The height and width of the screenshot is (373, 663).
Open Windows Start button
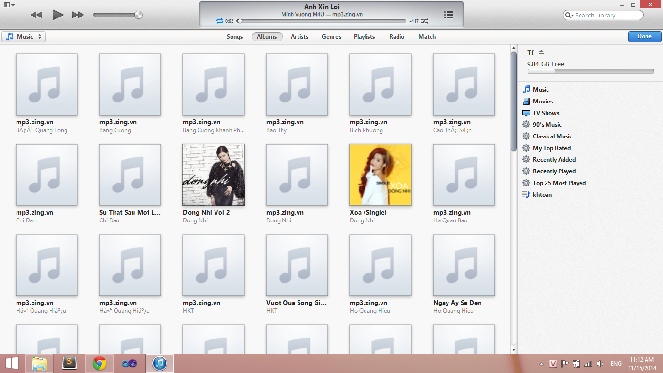tap(12, 363)
